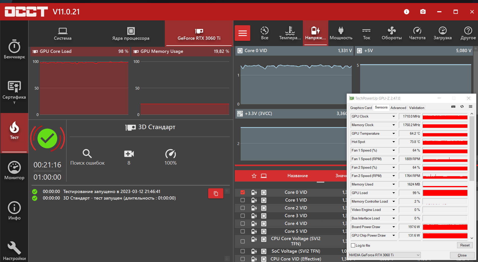Show other sensors (Другое)
This screenshot has height=262, width=478.
[x=468, y=33]
